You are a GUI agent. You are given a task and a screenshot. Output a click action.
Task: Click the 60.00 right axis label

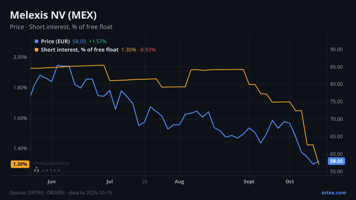coord(336,154)
